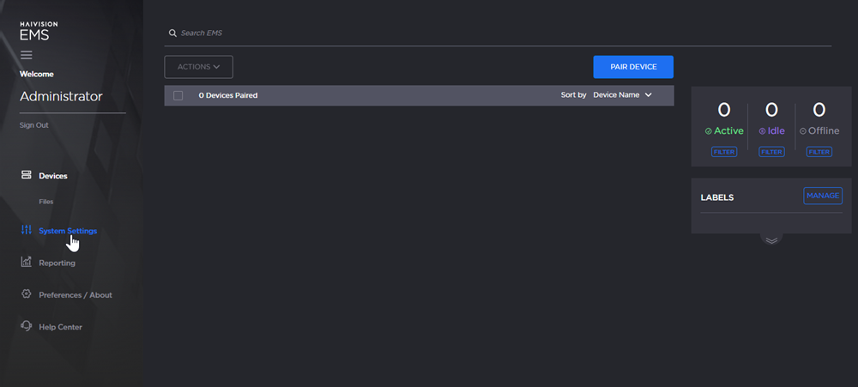Viewport: 858px width, 387px height.
Task: Go to Preferences / About
Action: point(76,295)
